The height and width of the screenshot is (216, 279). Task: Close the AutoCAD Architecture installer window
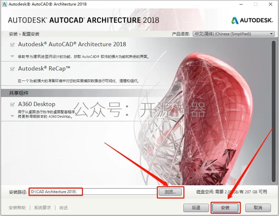point(270,4)
